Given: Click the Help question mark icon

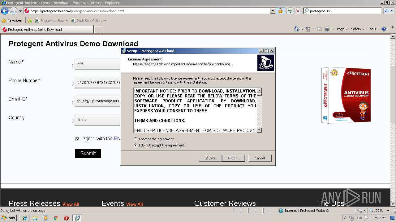Looking at the screenshot, I should [x=384, y=29].
